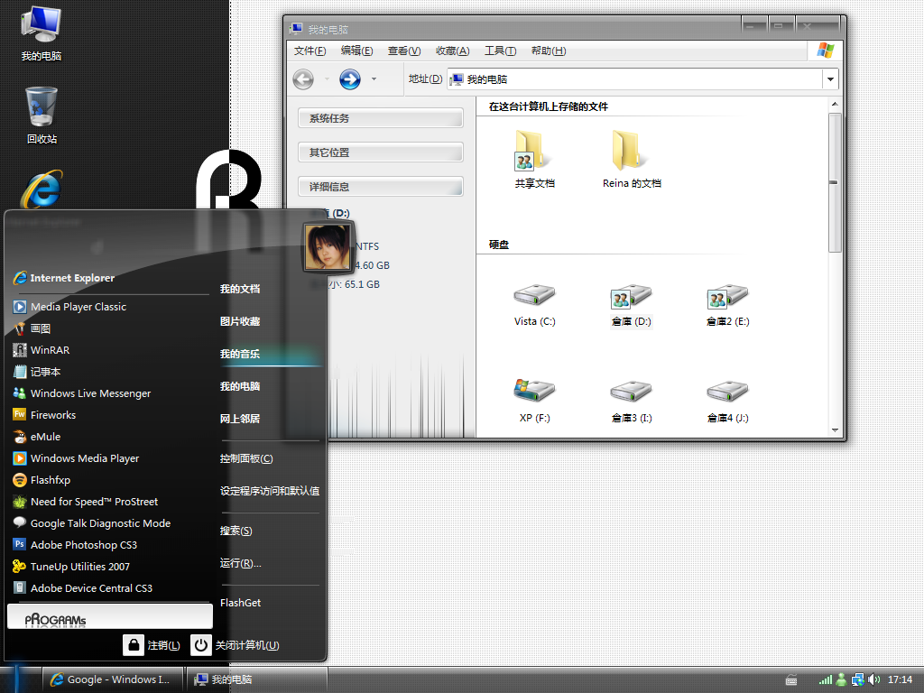
Task: Switch to Google - Windows Internet Explorer taskbar button
Action: pyautogui.click(x=112, y=679)
